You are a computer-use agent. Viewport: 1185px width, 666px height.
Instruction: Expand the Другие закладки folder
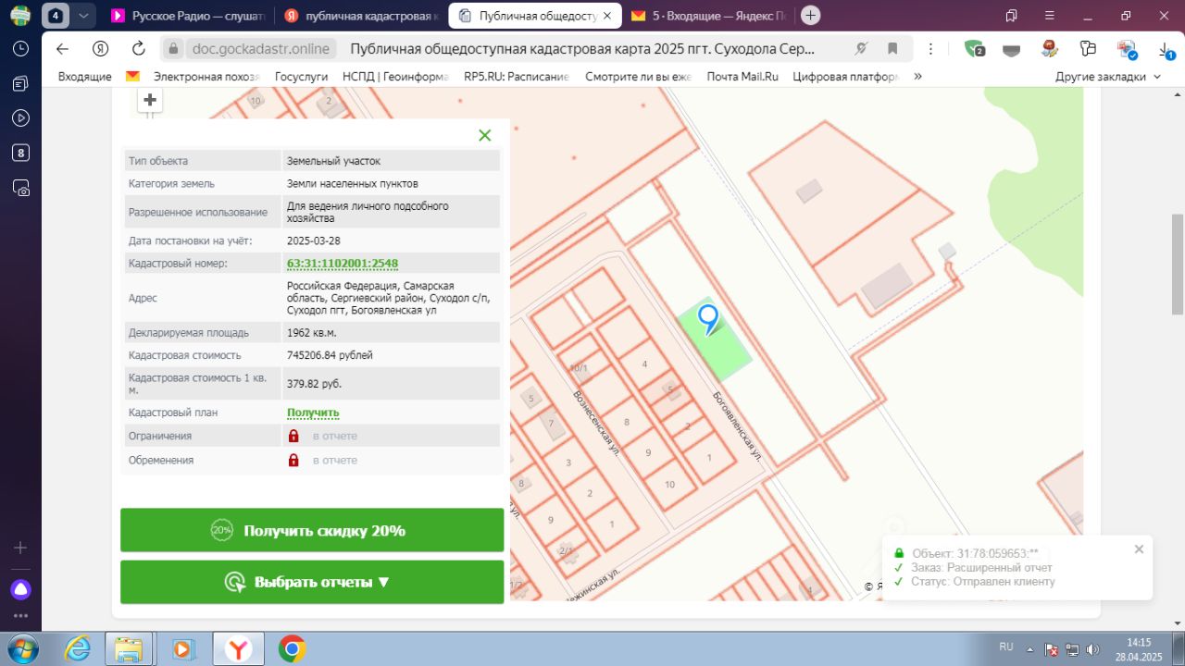click(x=1108, y=77)
